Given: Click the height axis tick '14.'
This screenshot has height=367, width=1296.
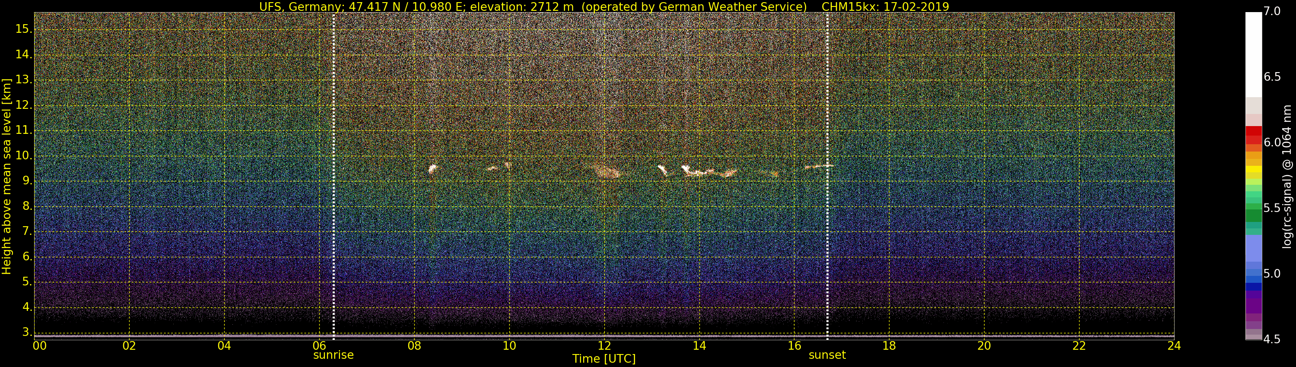Looking at the screenshot, I should click(24, 54).
